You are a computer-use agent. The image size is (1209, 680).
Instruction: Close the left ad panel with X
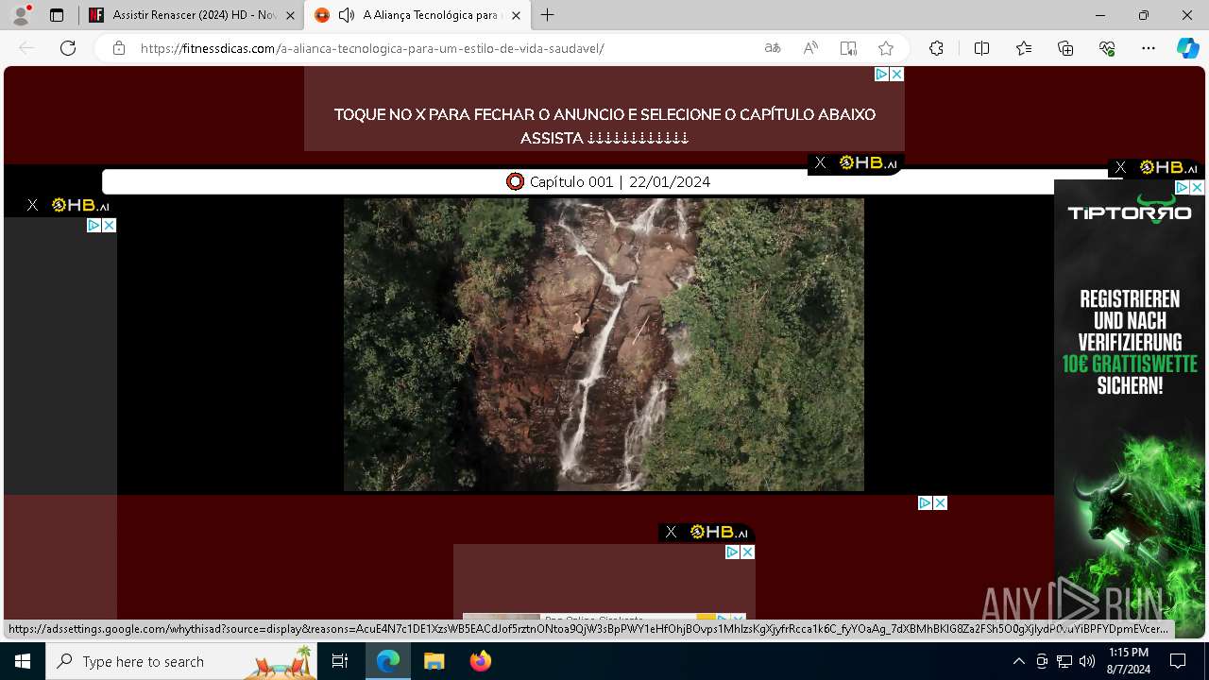coord(110,225)
